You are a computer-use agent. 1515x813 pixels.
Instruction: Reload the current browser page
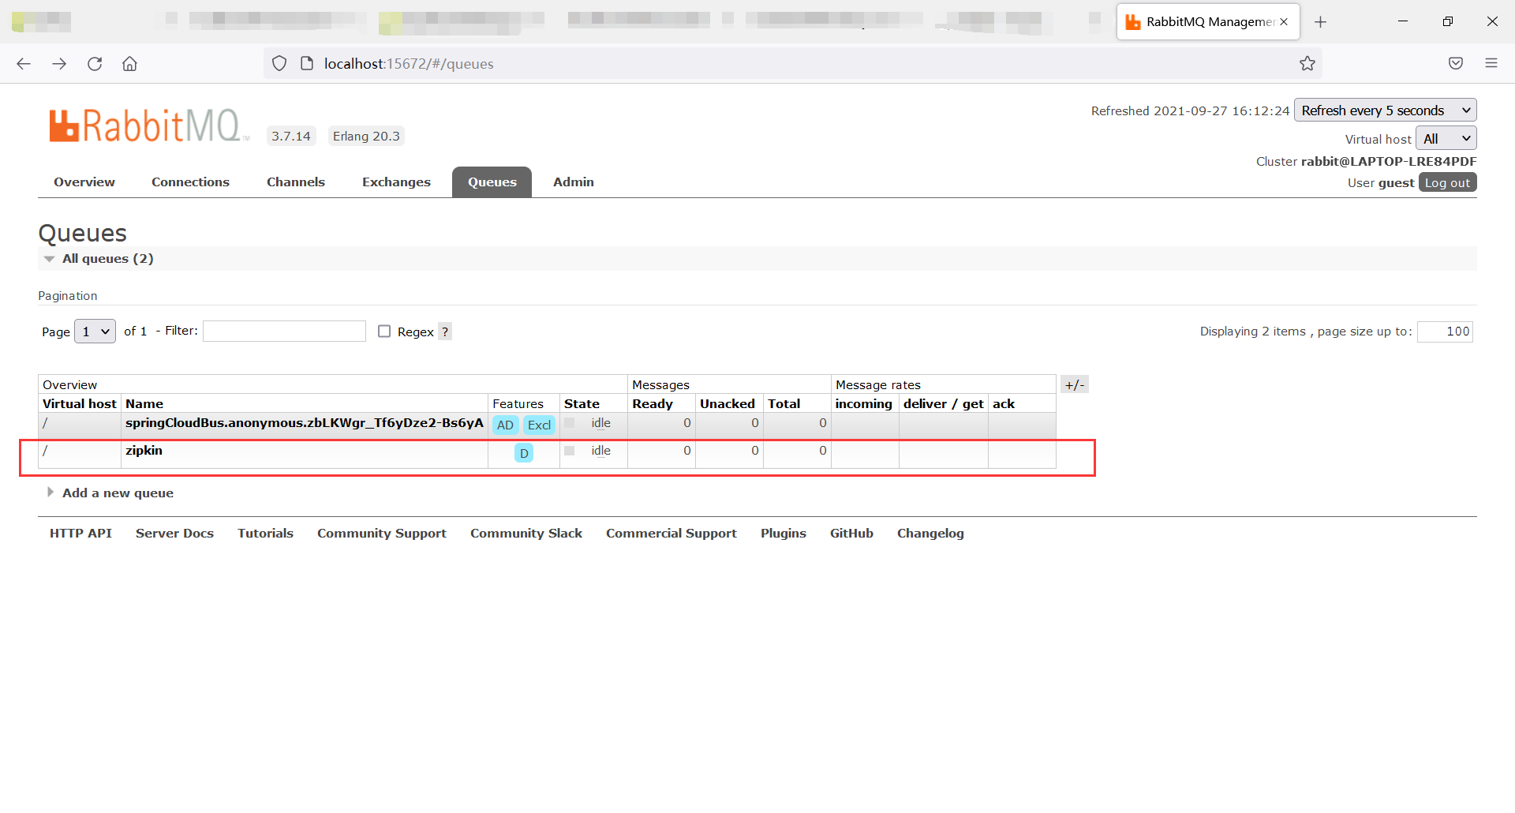pyautogui.click(x=95, y=64)
